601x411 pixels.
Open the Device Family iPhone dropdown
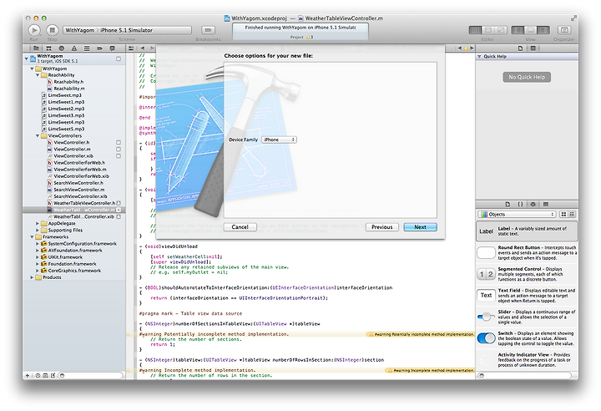(x=279, y=140)
